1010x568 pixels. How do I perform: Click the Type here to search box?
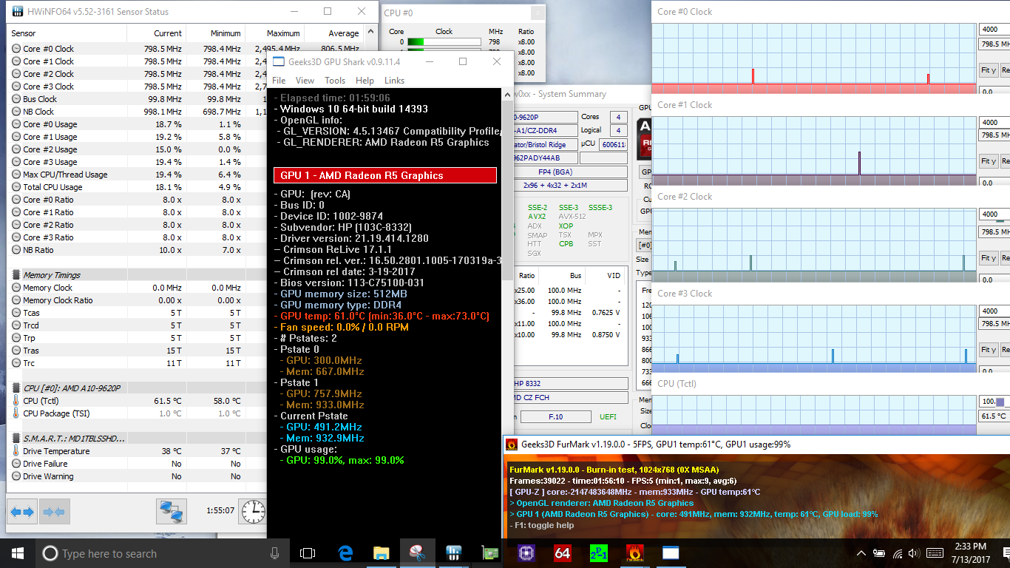point(160,553)
